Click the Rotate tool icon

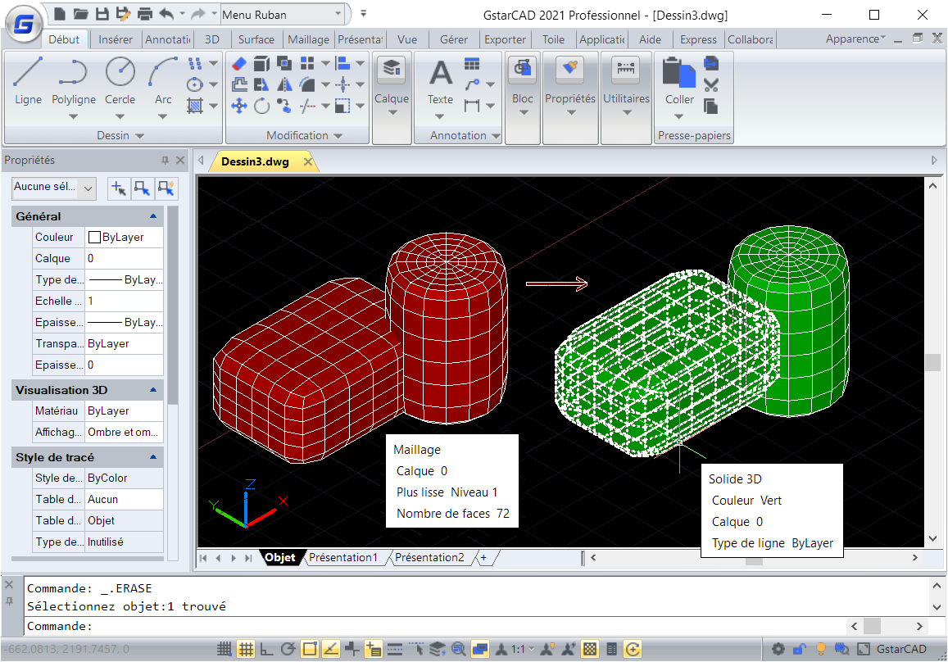coord(262,107)
